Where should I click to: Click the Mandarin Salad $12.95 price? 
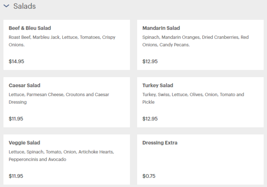coord(150,61)
